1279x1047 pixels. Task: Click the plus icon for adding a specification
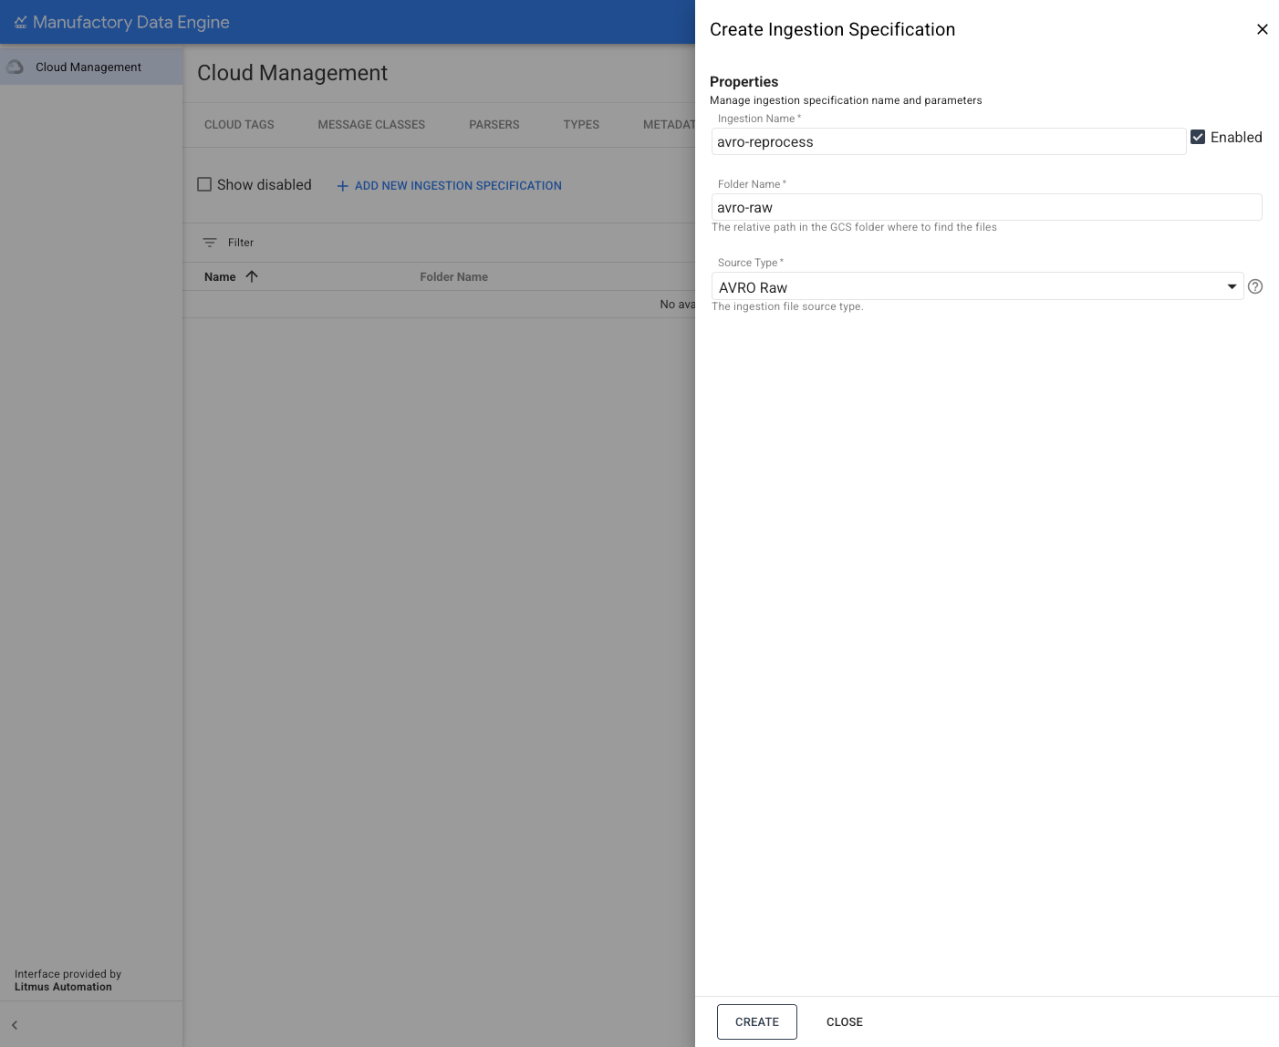pyautogui.click(x=342, y=185)
